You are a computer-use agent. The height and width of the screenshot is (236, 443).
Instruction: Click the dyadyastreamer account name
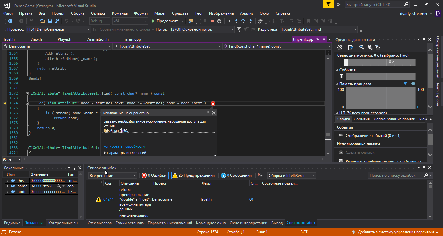coord(414,14)
